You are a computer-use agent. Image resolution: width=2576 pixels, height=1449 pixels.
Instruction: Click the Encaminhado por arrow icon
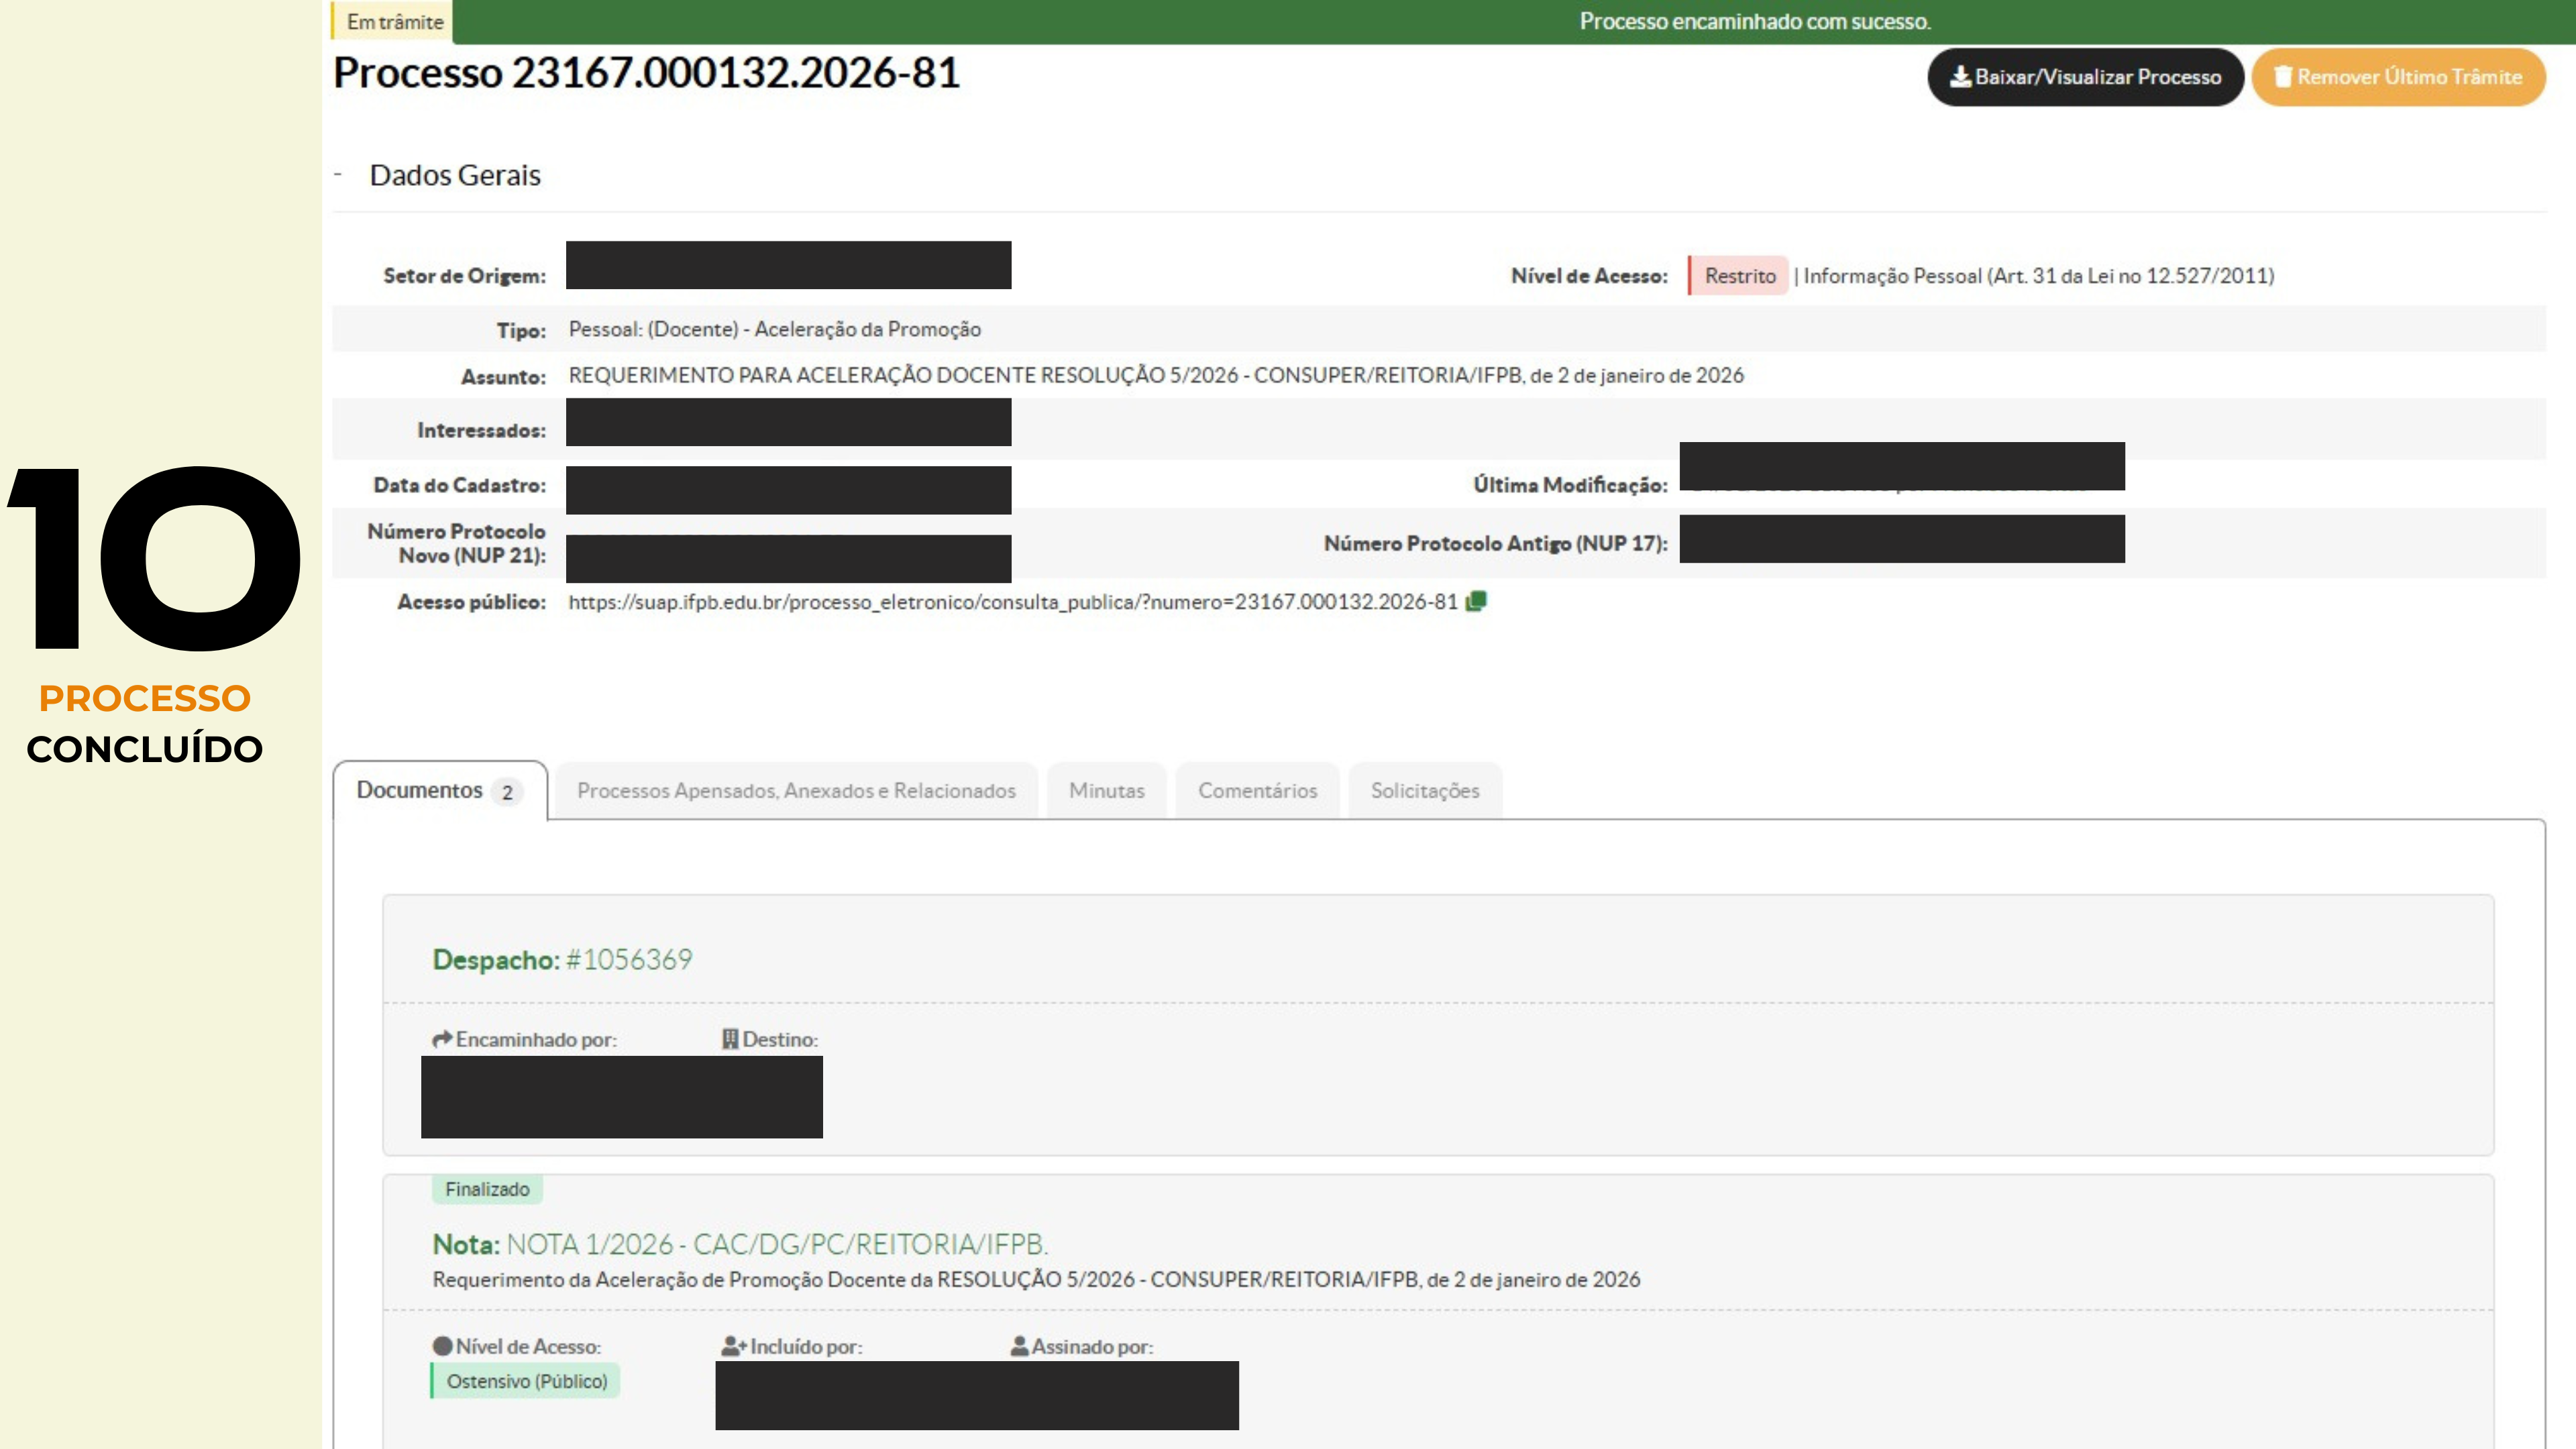442,1039
